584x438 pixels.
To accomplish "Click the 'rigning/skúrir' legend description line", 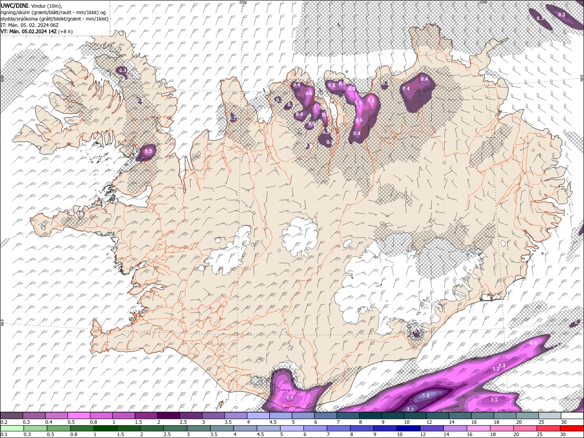I will [53, 12].
